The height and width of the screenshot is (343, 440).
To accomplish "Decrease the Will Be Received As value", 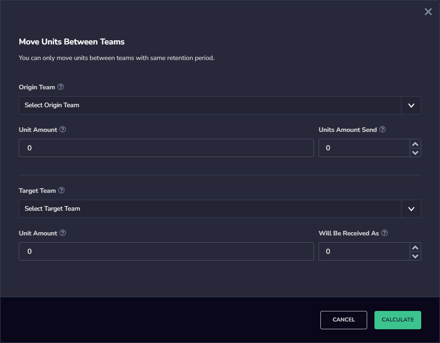I will tap(415, 256).
